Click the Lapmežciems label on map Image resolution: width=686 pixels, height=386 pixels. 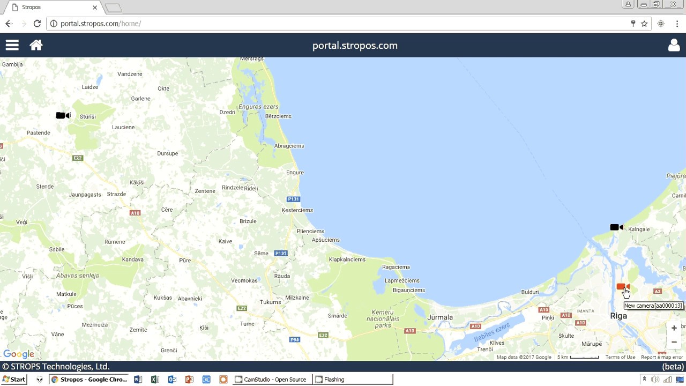point(402,280)
